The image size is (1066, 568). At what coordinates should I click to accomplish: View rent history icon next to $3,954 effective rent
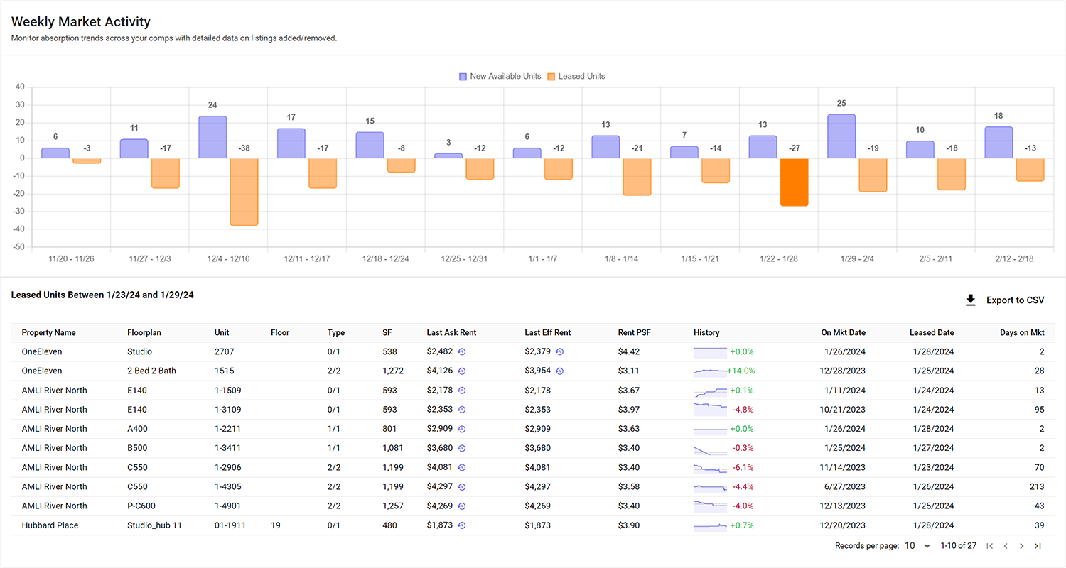tap(561, 371)
